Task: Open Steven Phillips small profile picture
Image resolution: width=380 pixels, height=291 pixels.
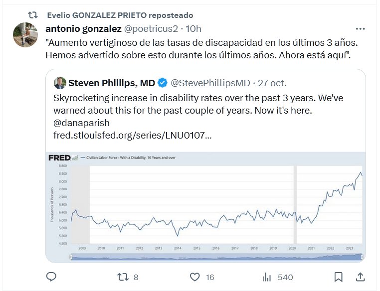Action: (x=59, y=82)
